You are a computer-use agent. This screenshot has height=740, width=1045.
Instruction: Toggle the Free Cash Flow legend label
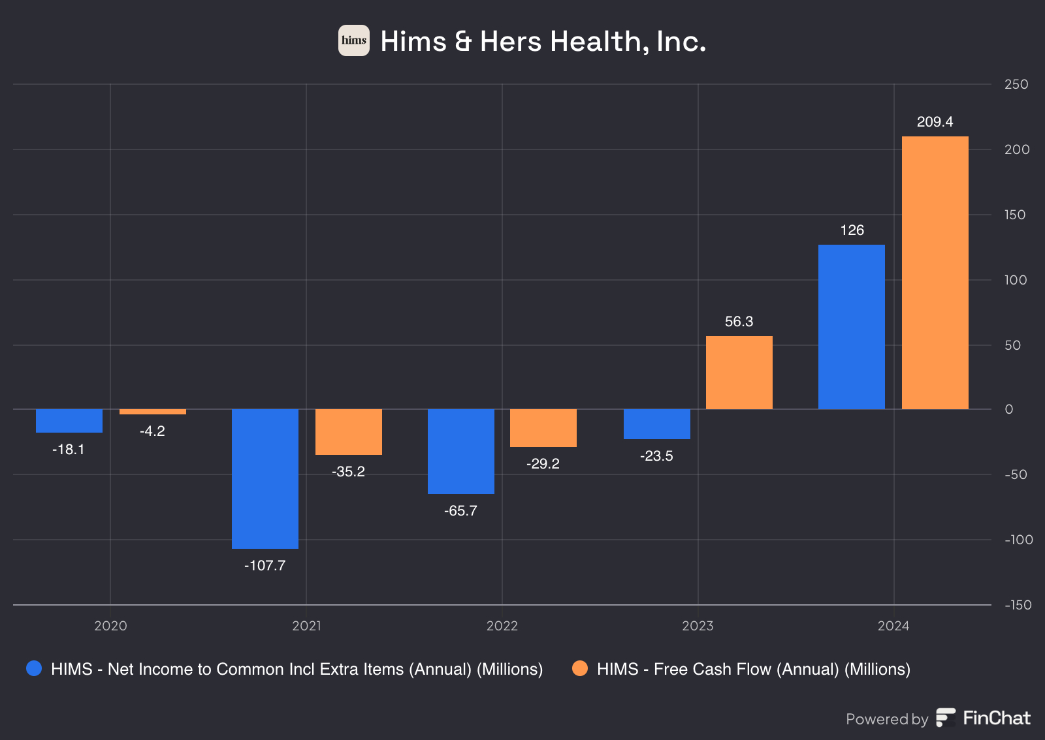[754, 669]
